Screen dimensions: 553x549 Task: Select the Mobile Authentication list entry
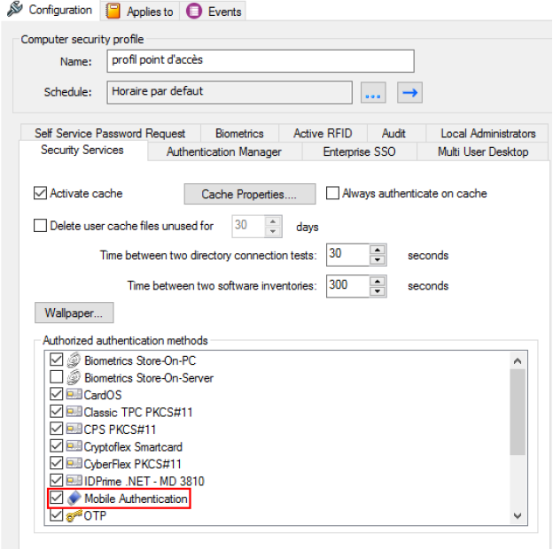136,499
